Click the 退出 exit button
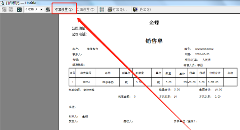240x130 pixels. (x=142, y=10)
